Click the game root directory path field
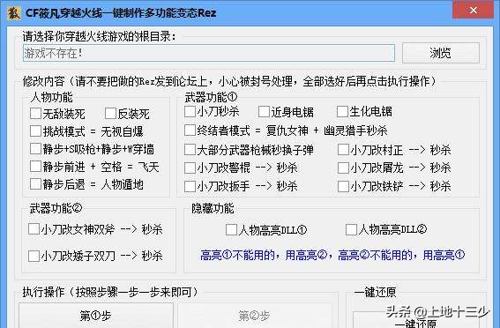500x328 pixels. click(209, 53)
